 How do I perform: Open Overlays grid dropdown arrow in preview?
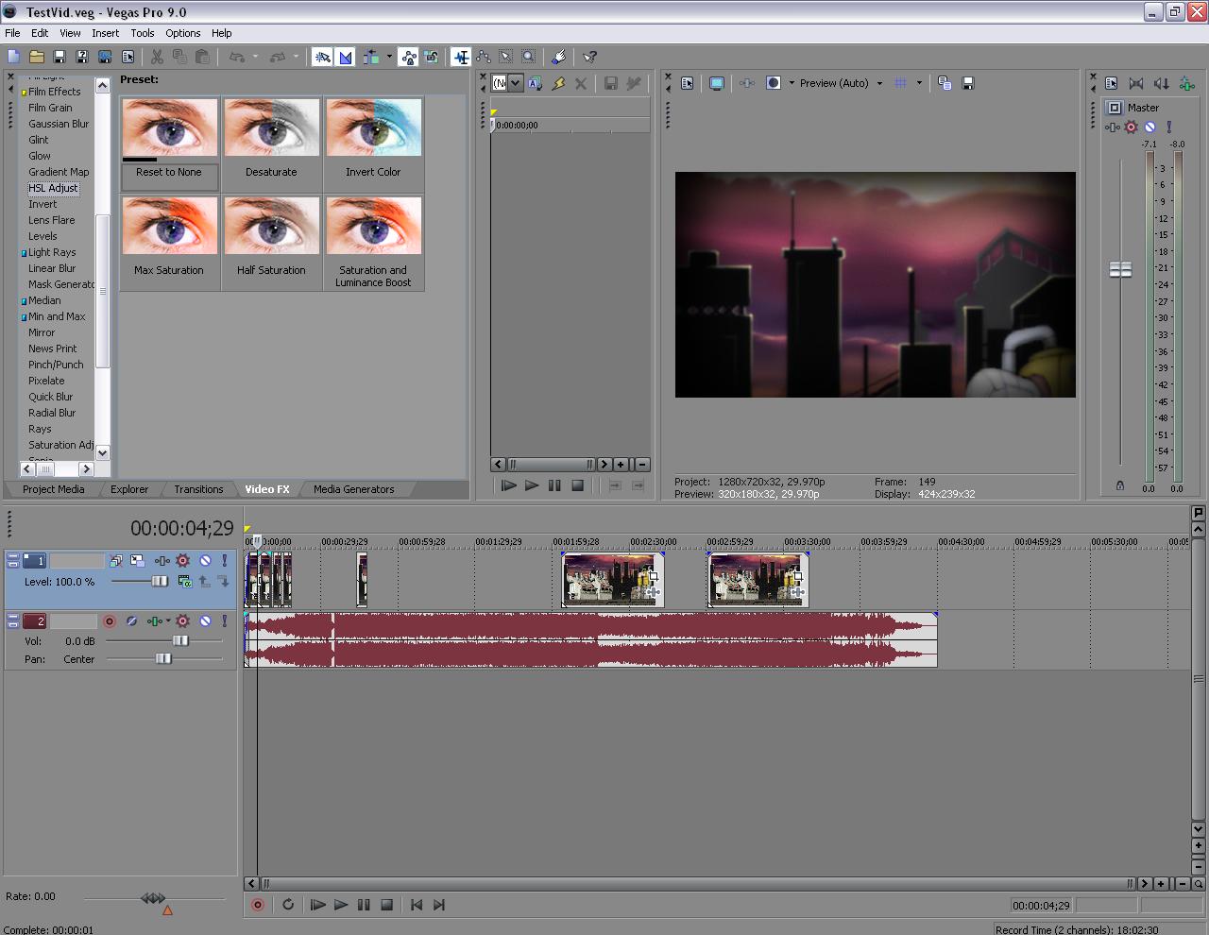point(919,83)
